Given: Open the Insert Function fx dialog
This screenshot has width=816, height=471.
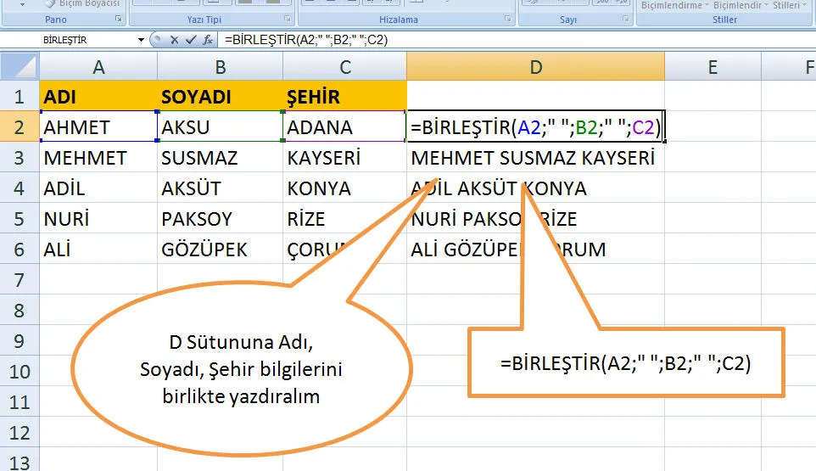Looking at the screenshot, I should pos(206,40).
